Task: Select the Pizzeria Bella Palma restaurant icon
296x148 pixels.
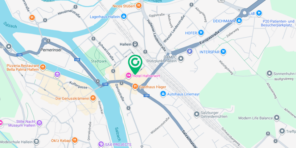Action: point(43,67)
